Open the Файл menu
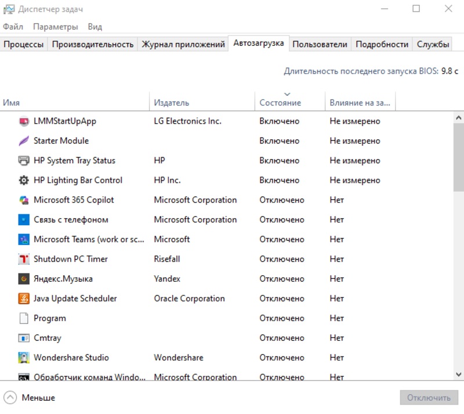 click(x=13, y=27)
